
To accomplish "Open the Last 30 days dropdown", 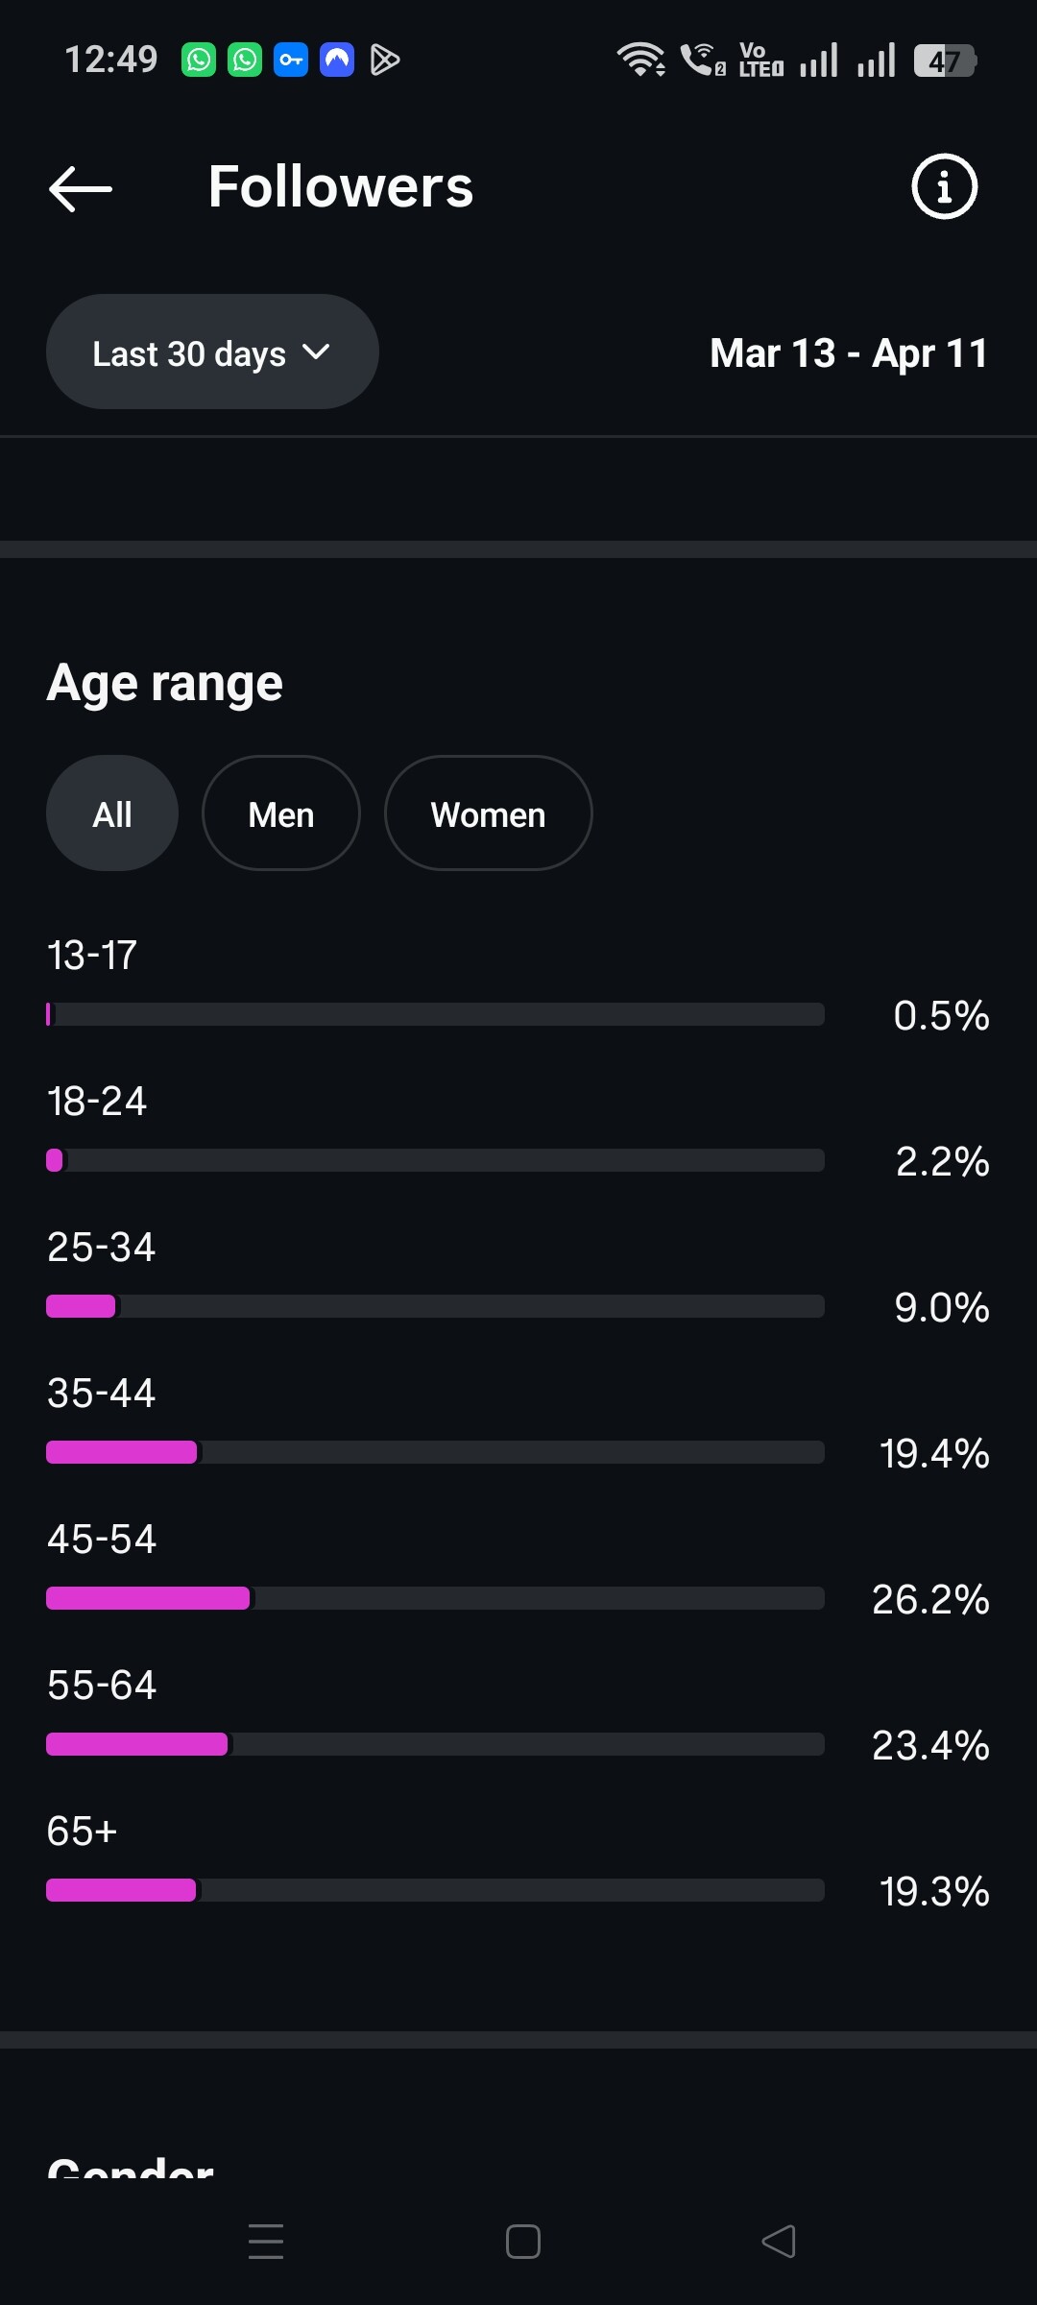I will 212,352.
